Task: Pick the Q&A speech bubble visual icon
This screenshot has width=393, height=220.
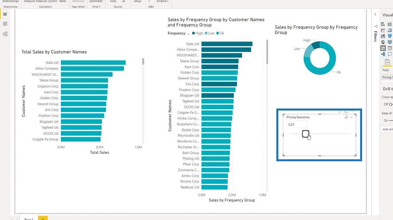Action: pos(390,54)
